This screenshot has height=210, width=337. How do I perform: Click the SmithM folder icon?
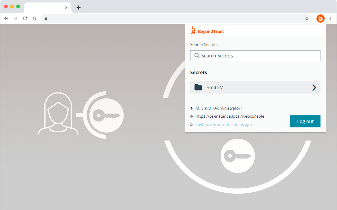(x=198, y=87)
